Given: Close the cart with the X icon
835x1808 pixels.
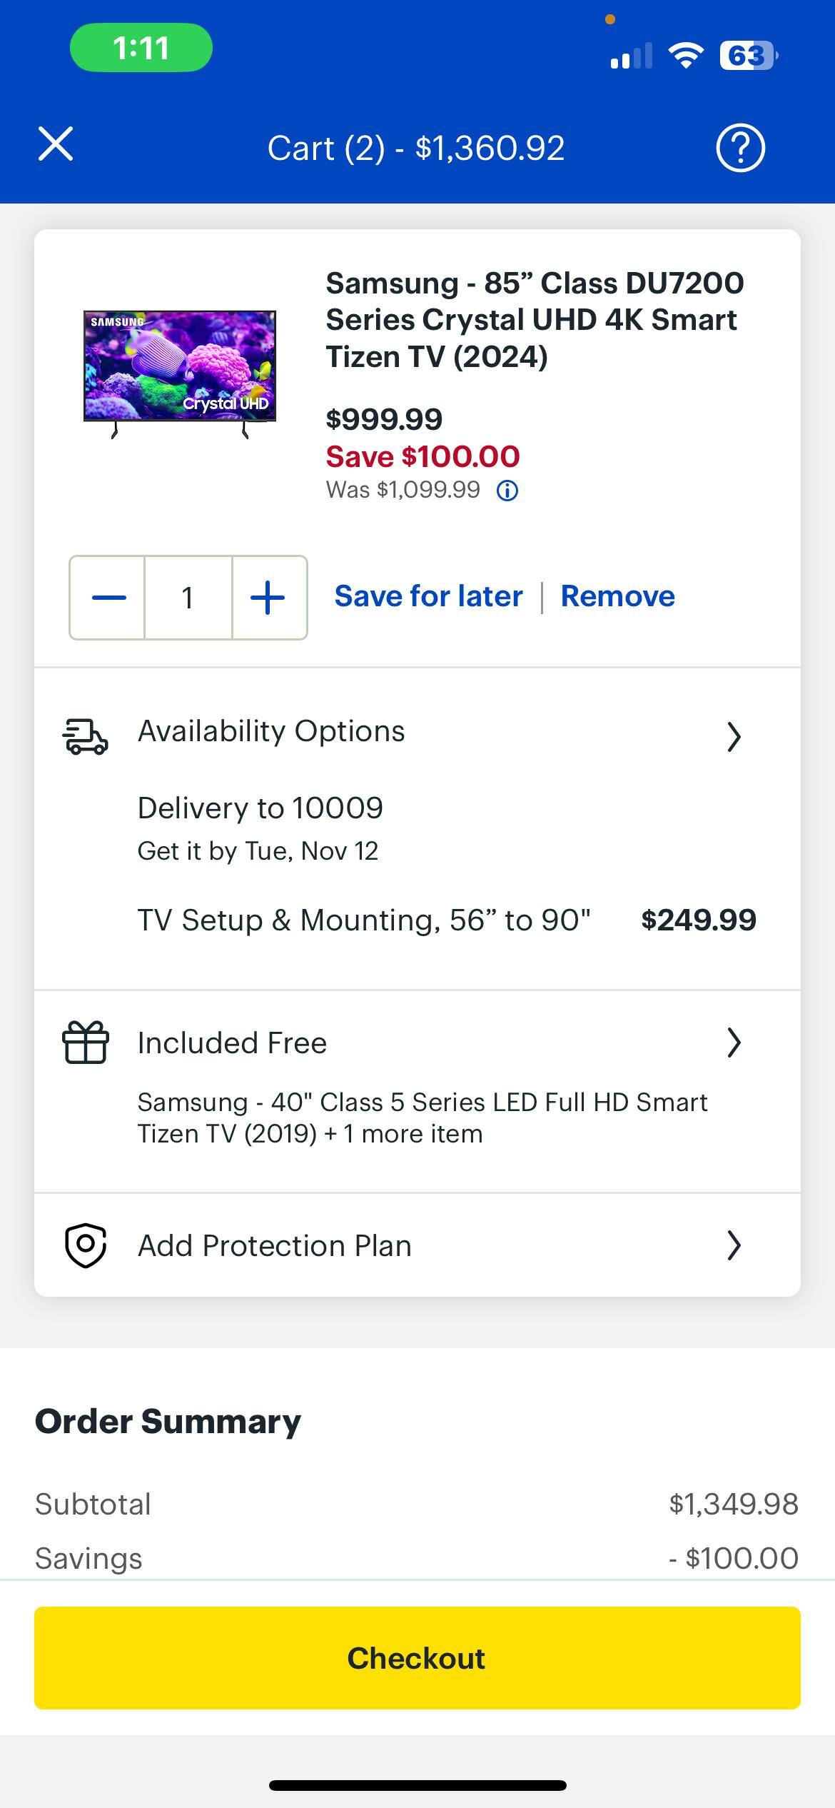Looking at the screenshot, I should tap(56, 145).
